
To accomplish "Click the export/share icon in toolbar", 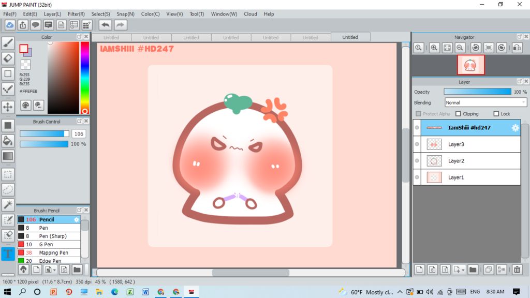I will (x=23, y=25).
